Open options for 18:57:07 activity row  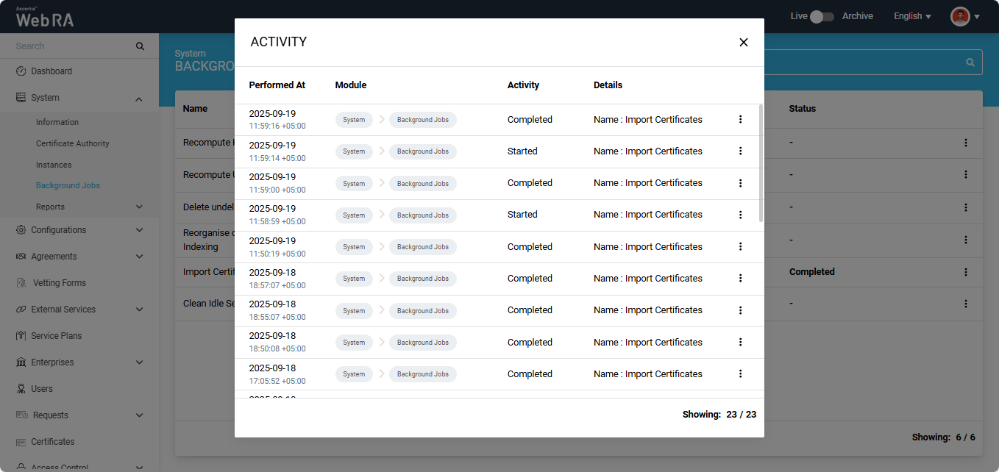pos(740,279)
